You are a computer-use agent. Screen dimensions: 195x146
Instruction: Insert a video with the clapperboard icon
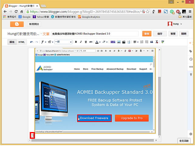click(x=124, y=42)
